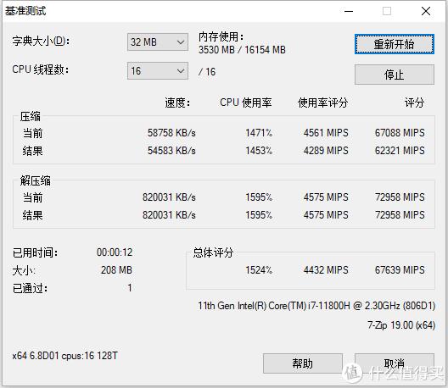Image resolution: width=448 pixels, height=388 pixels.
Task: Close the 基准测试 window
Action: tap(426, 11)
